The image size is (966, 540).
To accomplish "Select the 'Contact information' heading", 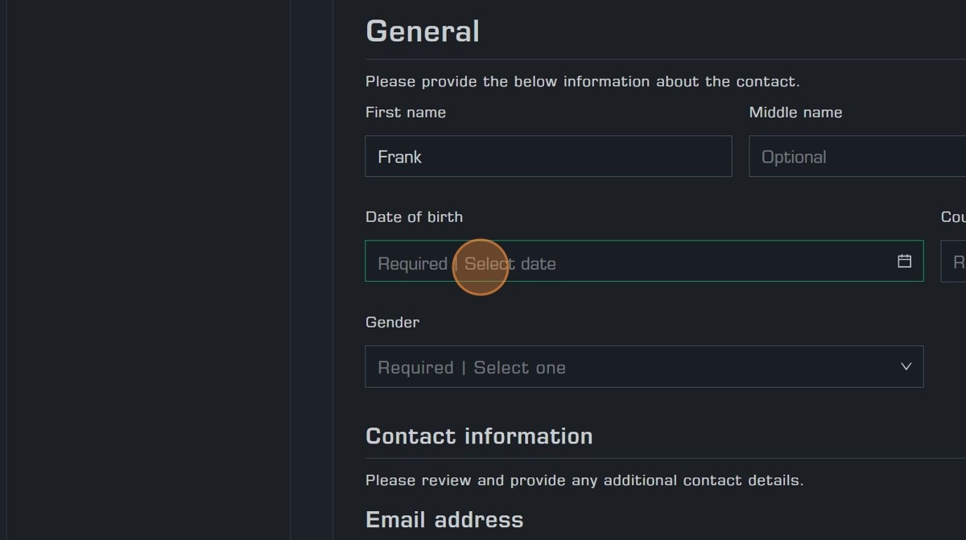I will tap(479, 436).
